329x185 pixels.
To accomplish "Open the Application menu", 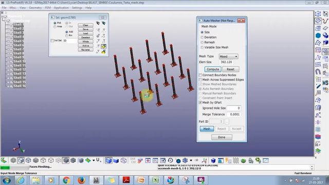I will coord(61,8).
